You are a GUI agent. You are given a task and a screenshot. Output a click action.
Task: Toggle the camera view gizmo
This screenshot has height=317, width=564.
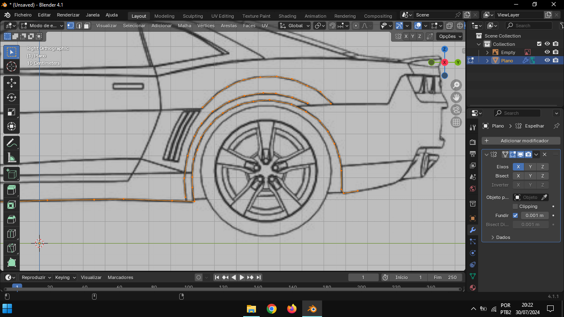pos(456,110)
